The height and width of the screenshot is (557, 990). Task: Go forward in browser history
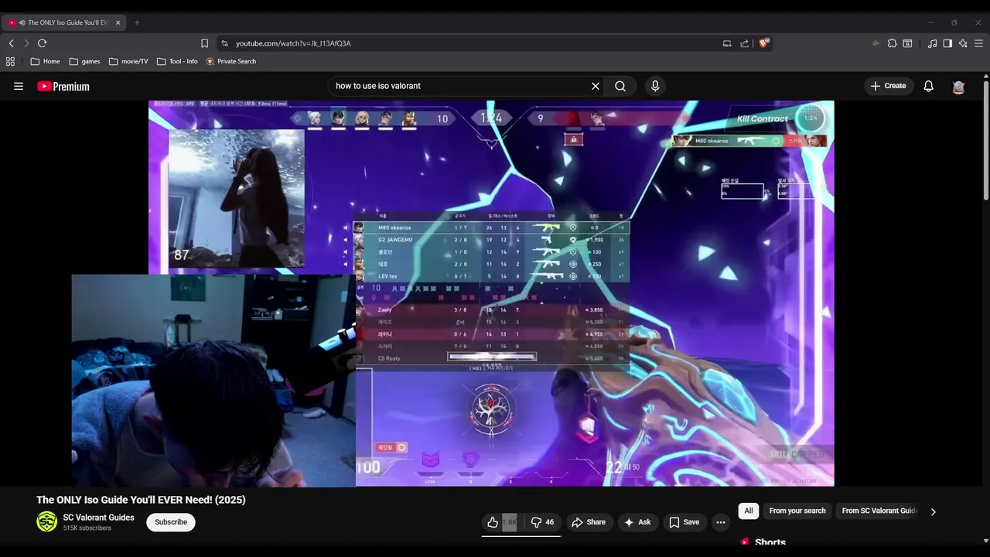pyautogui.click(x=26, y=43)
